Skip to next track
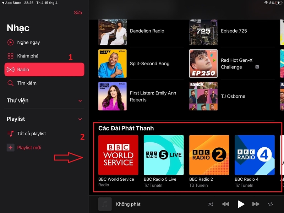The image size is (284, 213). coord(256,204)
